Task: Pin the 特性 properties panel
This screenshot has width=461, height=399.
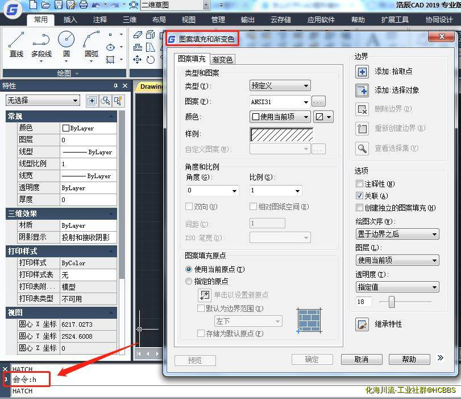Action: coord(115,86)
